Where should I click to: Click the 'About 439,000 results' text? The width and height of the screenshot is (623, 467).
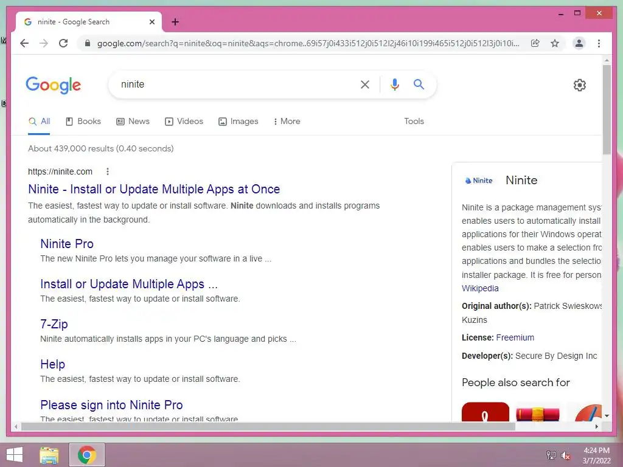pyautogui.click(x=100, y=148)
